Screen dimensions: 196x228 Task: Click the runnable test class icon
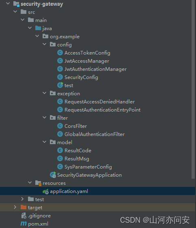point(60,85)
